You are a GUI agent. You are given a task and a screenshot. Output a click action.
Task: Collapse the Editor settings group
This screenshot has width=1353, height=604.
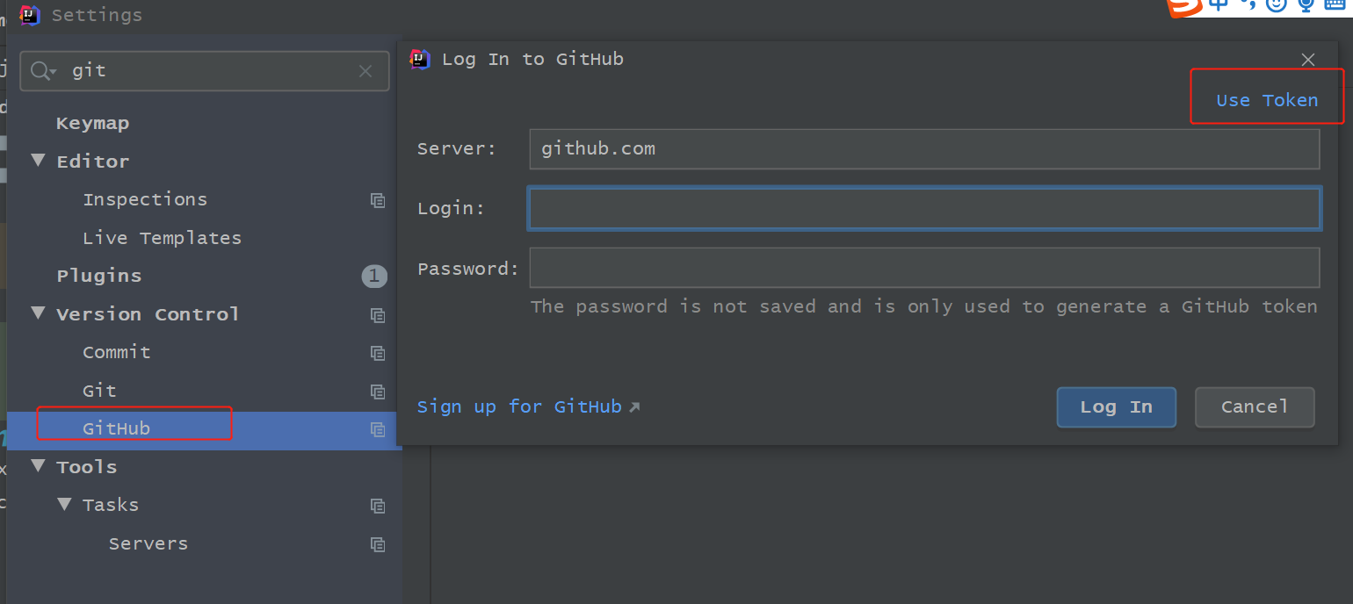point(38,161)
